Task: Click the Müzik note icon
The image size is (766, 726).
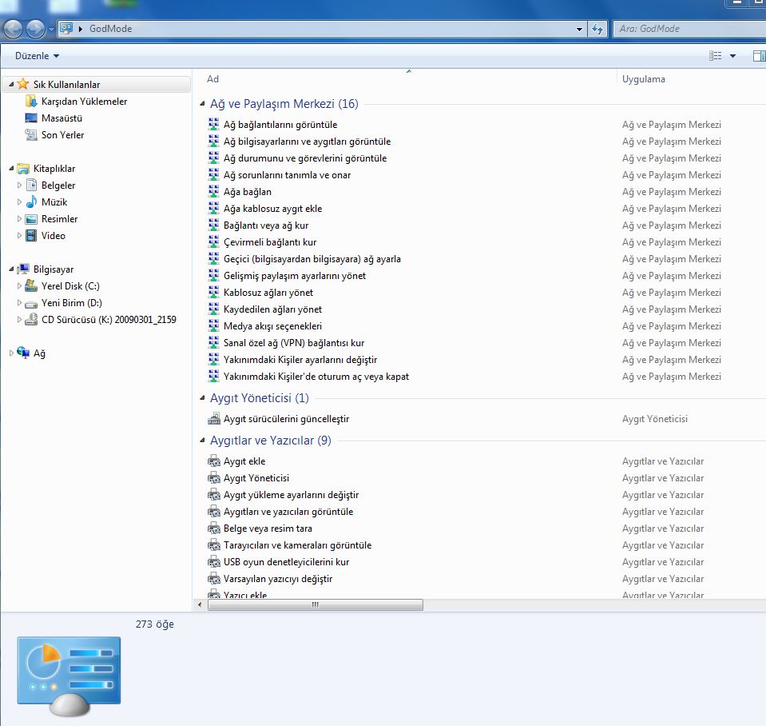Action: pyautogui.click(x=31, y=201)
